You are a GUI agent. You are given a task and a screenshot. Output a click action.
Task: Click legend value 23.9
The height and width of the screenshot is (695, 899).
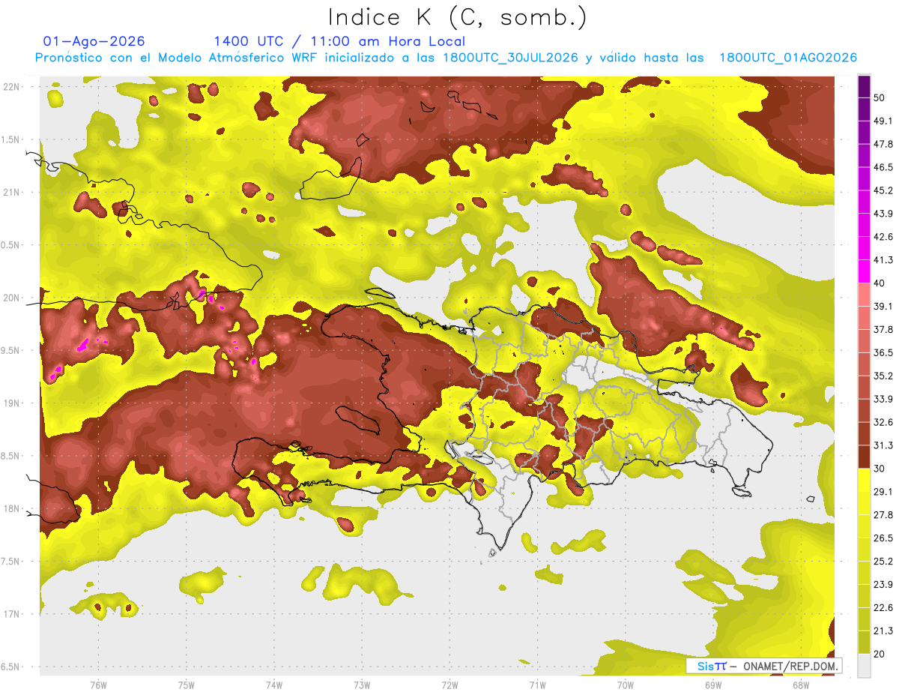(x=883, y=585)
